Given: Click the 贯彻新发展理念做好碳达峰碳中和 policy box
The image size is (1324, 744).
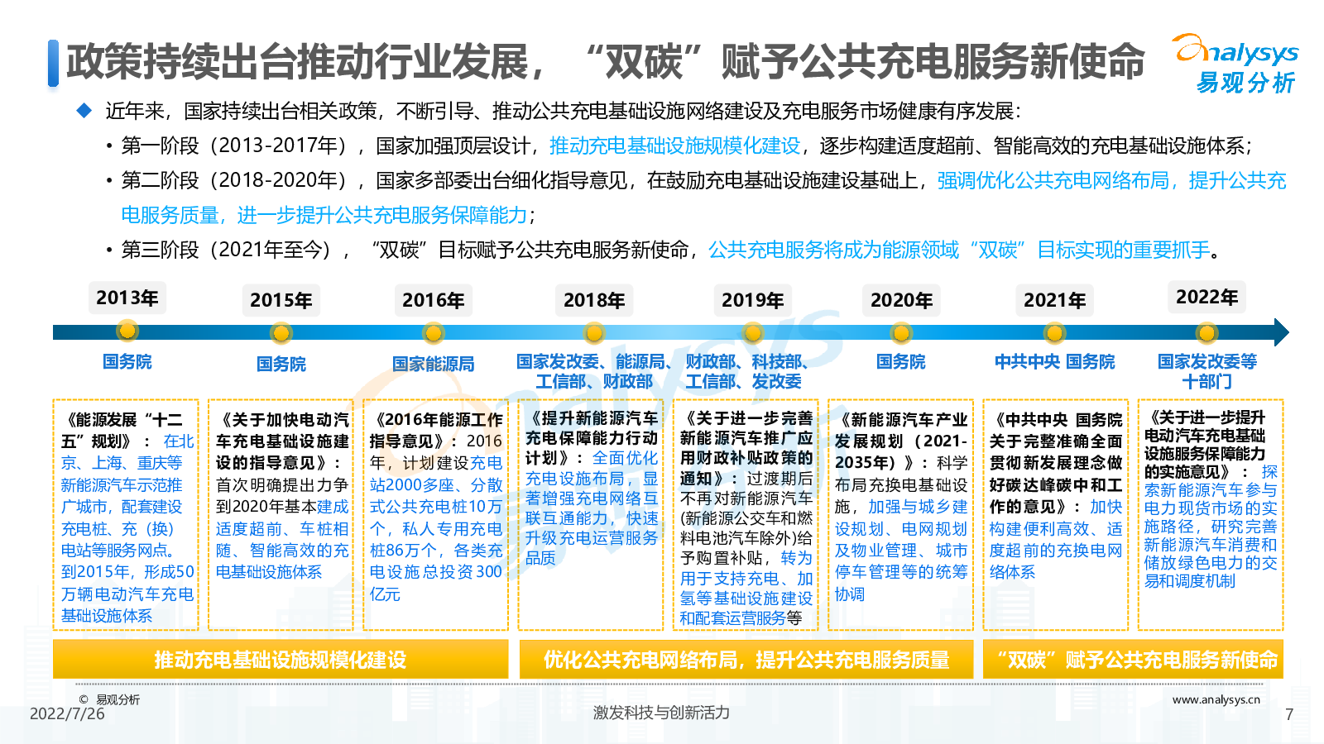Looking at the screenshot, I should coord(1055,515).
